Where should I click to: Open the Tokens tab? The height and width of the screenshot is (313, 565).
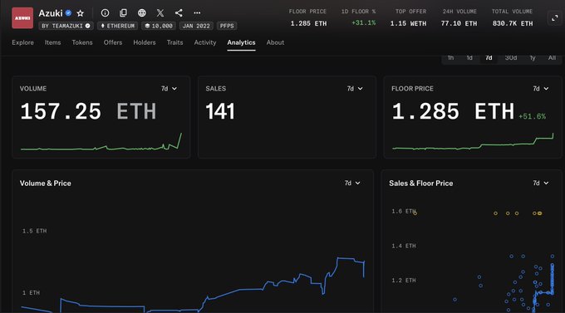82,42
